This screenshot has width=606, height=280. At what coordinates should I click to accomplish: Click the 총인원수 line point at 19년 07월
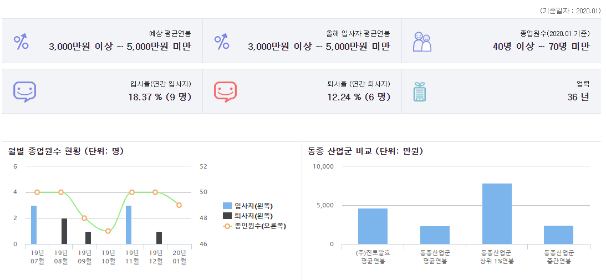[x=37, y=192]
